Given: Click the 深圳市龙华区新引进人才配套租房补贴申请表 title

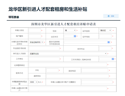Looking at the screenshot, I should click(x=63, y=24).
